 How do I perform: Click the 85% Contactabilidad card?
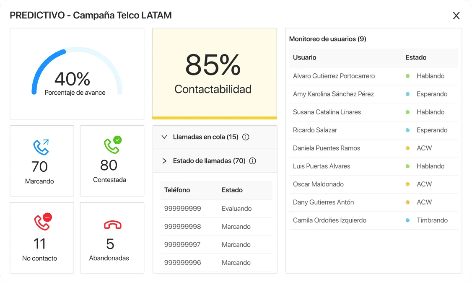214,74
